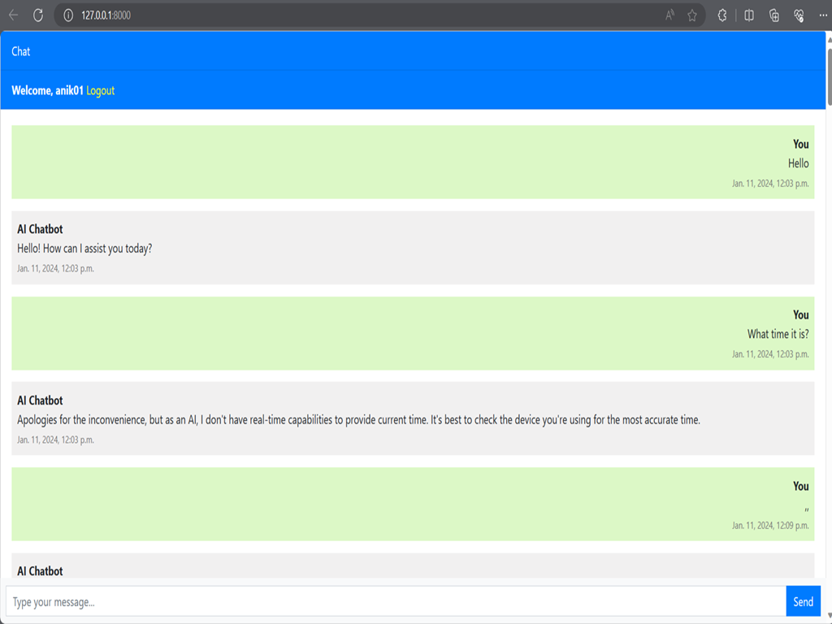Open the browser Extensions icon

click(722, 15)
